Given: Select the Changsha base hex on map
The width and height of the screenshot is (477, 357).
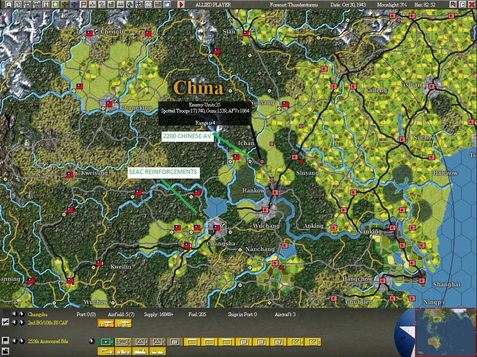Looking at the screenshot, I should [216, 227].
